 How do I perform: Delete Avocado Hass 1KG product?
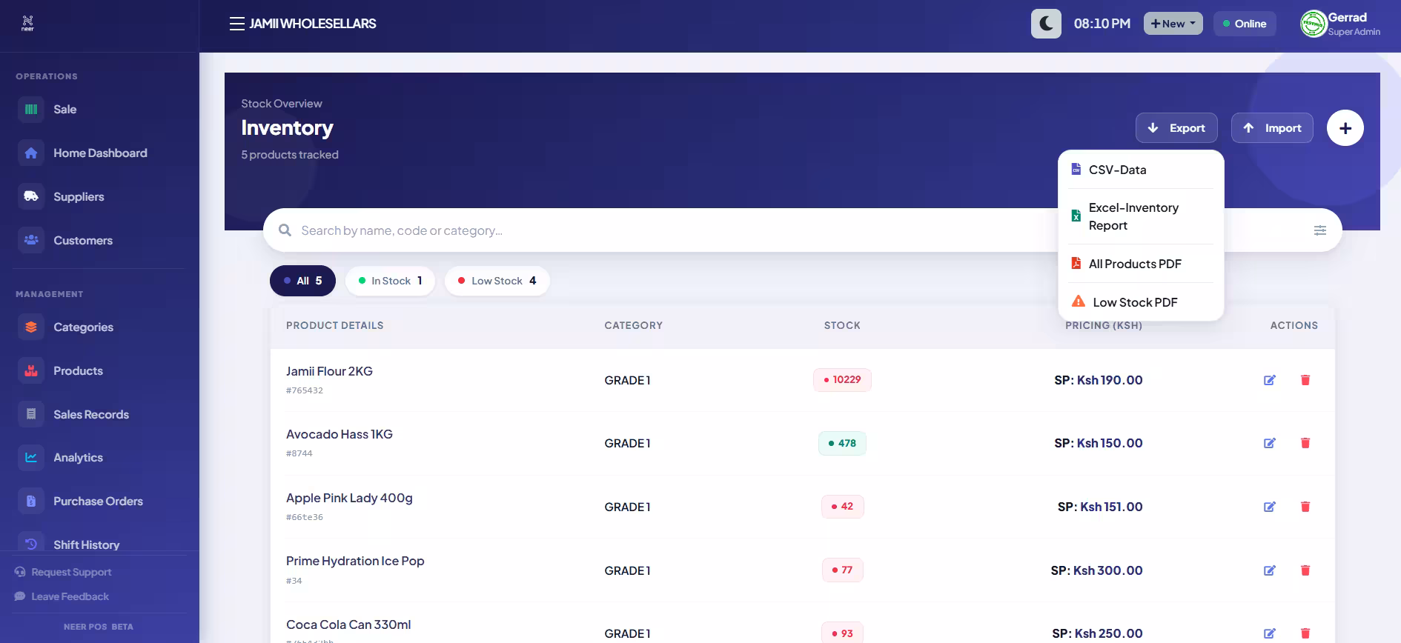1305,443
